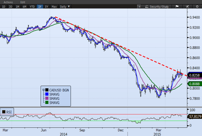Open the chart annotation pencil tool
Viewport: 202px width, 136px height.
[187, 7]
